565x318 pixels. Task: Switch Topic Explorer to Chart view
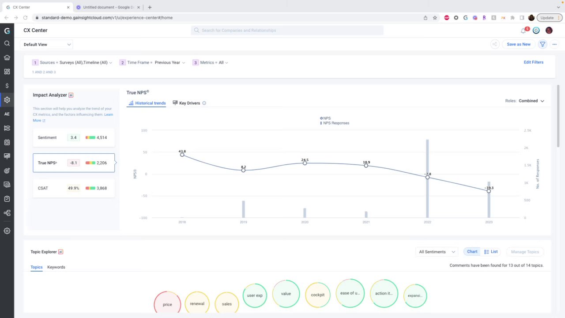(472, 252)
